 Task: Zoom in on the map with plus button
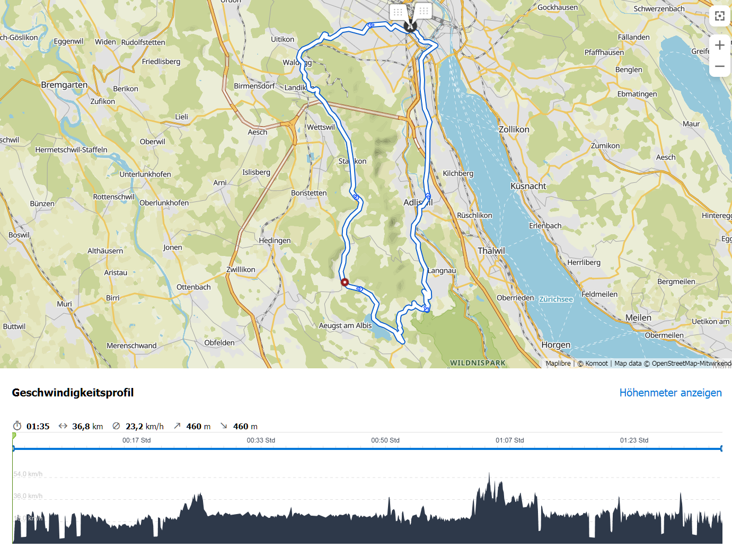coord(719,46)
